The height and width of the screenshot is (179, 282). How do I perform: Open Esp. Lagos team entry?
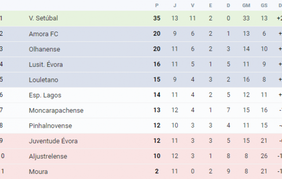pos(45,95)
